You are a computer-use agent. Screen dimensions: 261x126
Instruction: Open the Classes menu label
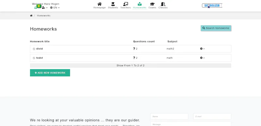point(163,7)
